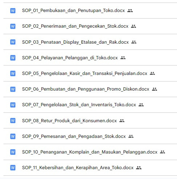Image resolution: width=177 pixels, height=179 pixels.
Task: Open SOP_02_Penerimaan_dan_Pengecekan_Stok.docx
Action: (x=75, y=26)
